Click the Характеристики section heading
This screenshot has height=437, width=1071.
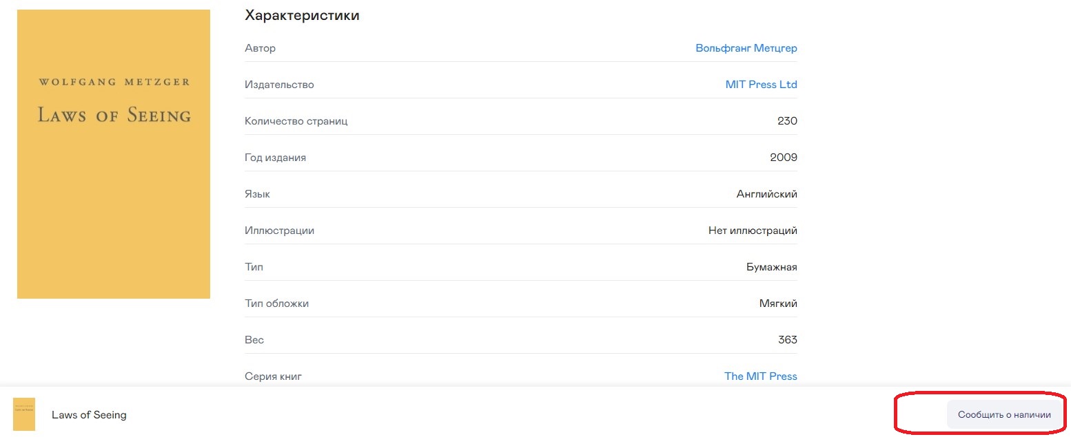coord(302,15)
